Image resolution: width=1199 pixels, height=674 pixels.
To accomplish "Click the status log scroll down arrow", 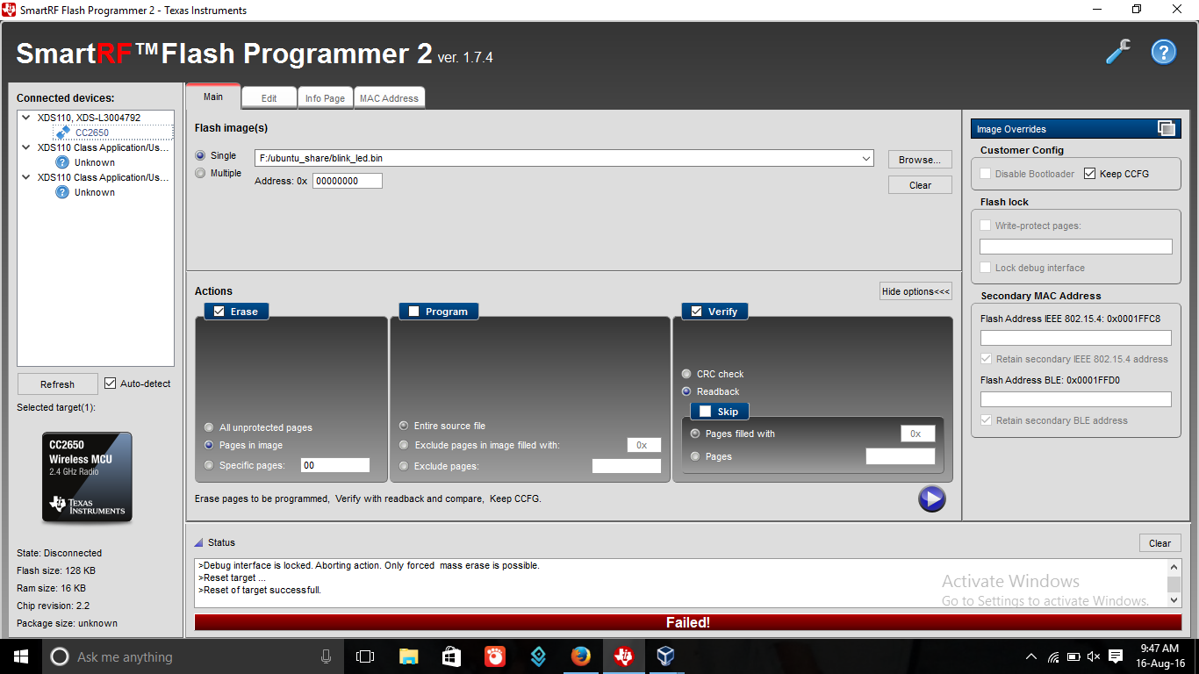I will 1174,600.
